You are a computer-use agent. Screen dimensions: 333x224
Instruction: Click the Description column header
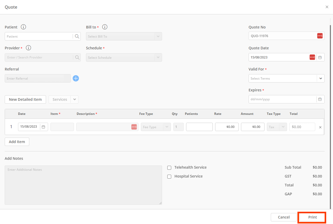point(87,114)
